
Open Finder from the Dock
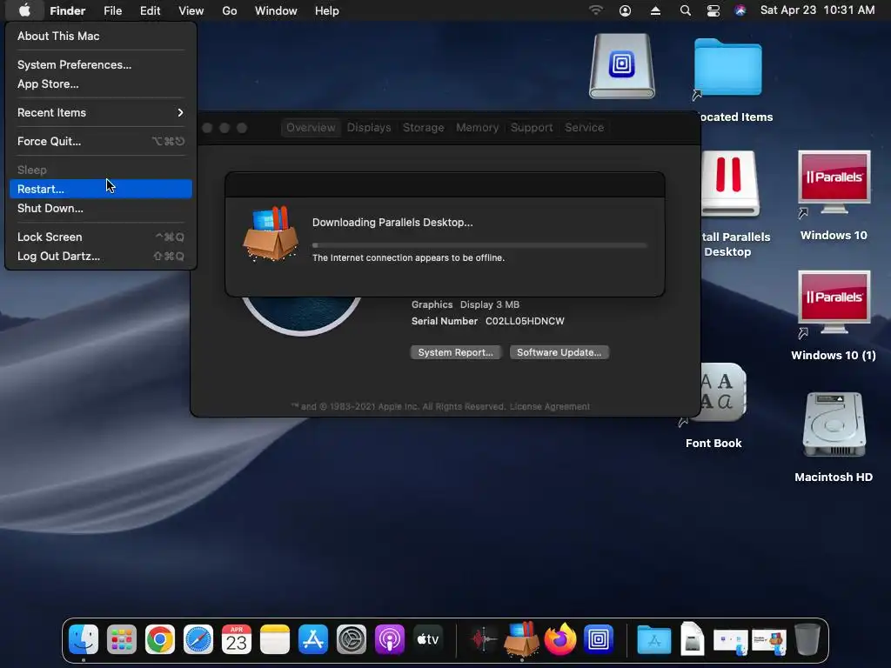pyautogui.click(x=84, y=639)
